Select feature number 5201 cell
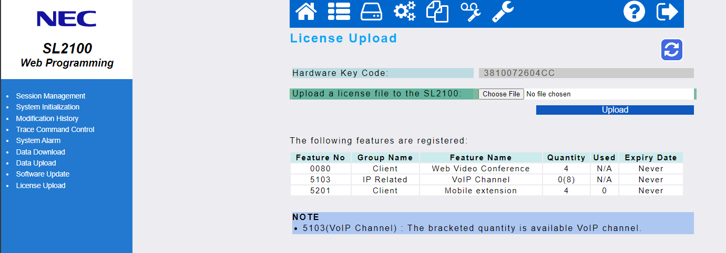The height and width of the screenshot is (253, 726). pos(321,191)
